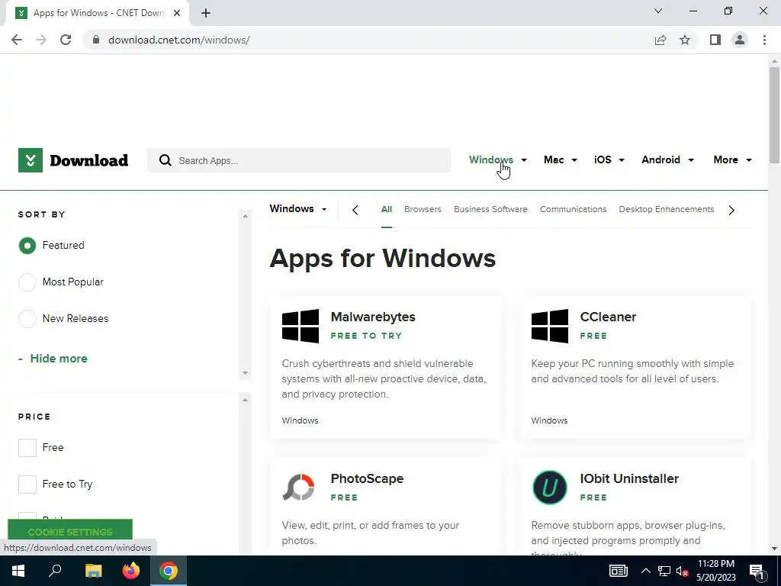The width and height of the screenshot is (781, 586).
Task: Click the network tray icon
Action: click(664, 571)
